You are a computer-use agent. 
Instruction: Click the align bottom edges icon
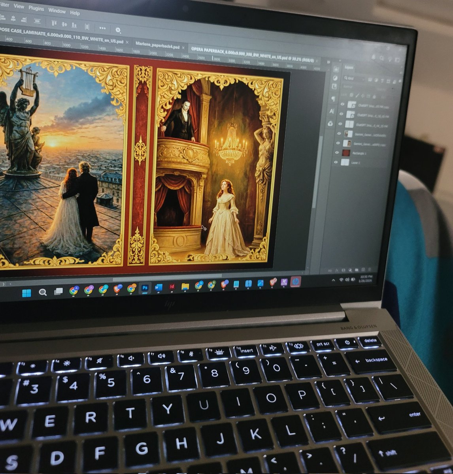pos(74,25)
